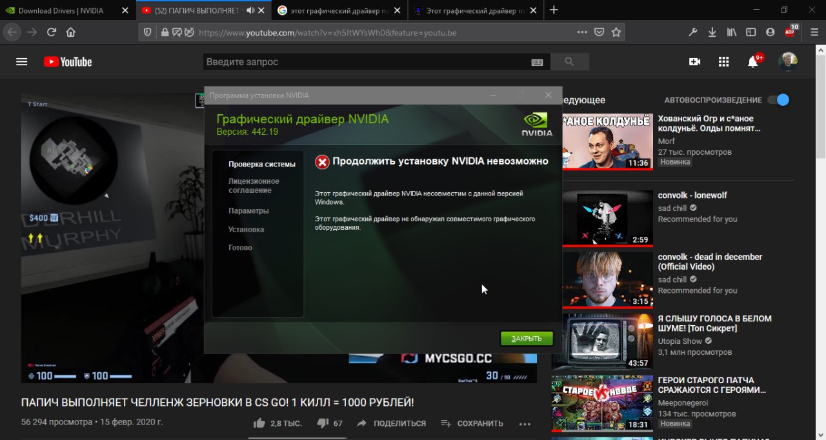Click the NVIDIA logo in installer header
The width and height of the screenshot is (826, 440).
point(538,124)
